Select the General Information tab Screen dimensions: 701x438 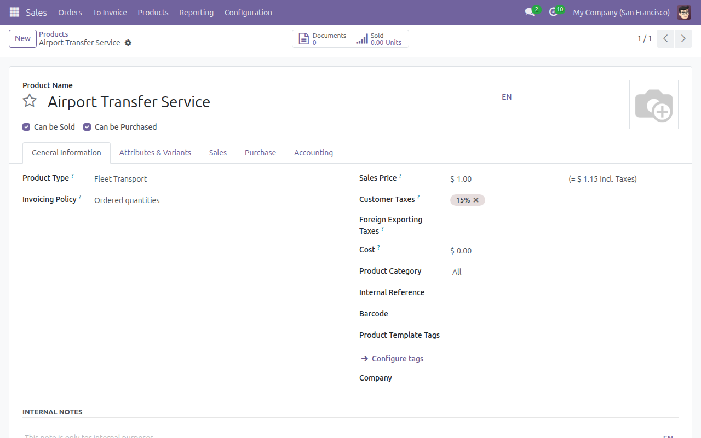coord(66,153)
